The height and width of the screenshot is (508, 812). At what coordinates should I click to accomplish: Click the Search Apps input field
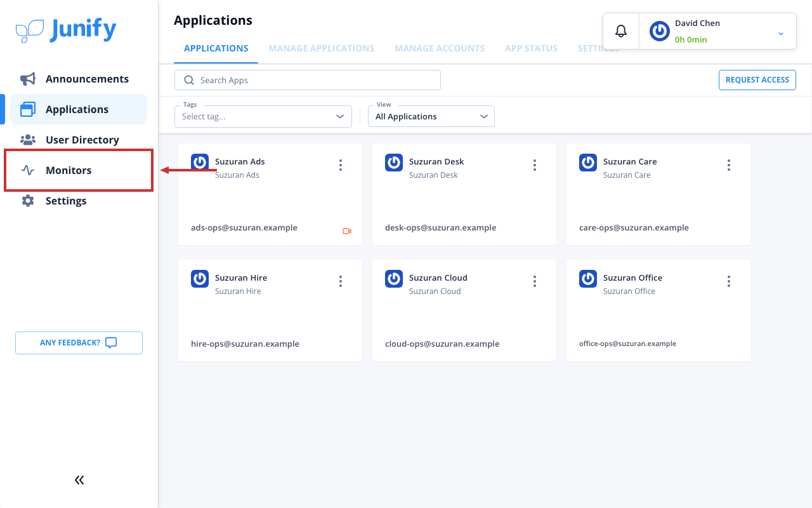(x=308, y=80)
